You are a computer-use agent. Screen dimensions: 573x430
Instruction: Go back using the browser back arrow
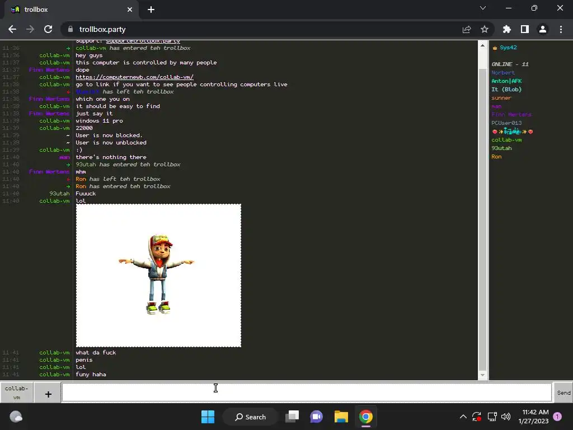tap(12, 29)
